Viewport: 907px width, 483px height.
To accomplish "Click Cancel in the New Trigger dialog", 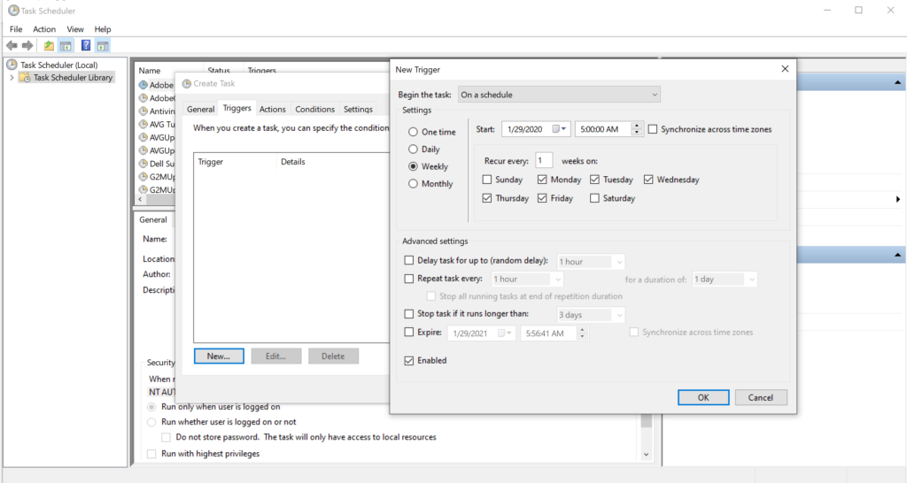I will 760,397.
